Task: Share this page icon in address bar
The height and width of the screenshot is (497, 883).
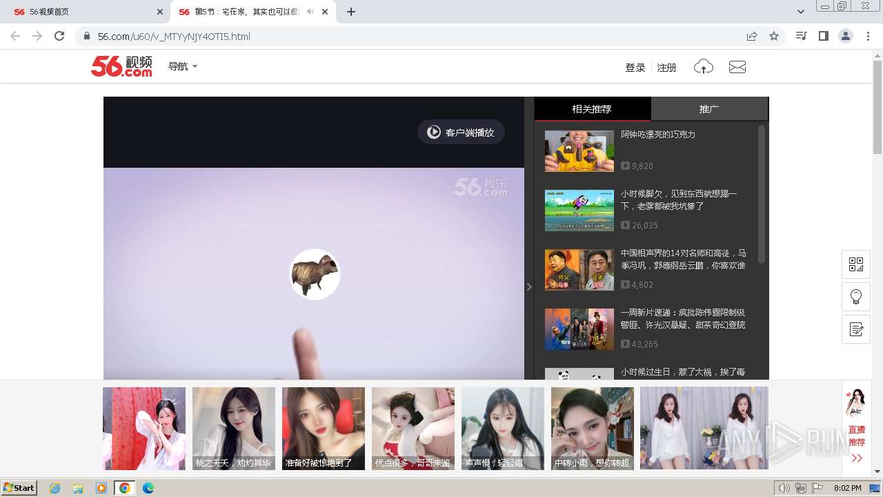Action: point(752,36)
